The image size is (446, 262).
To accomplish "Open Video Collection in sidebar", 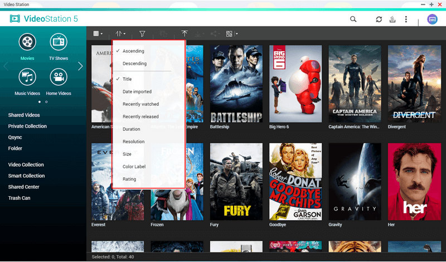I will tap(26, 164).
